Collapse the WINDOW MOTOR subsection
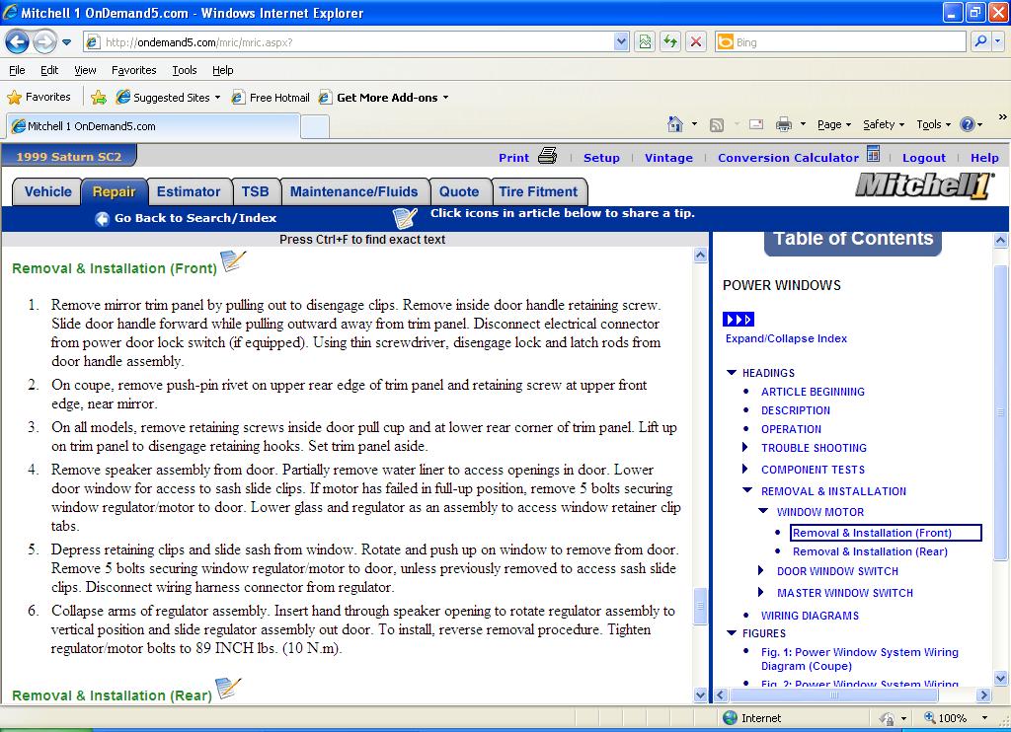This screenshot has width=1011, height=732. 763,511
